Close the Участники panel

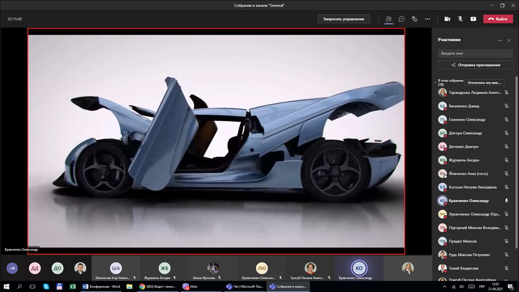click(x=509, y=40)
